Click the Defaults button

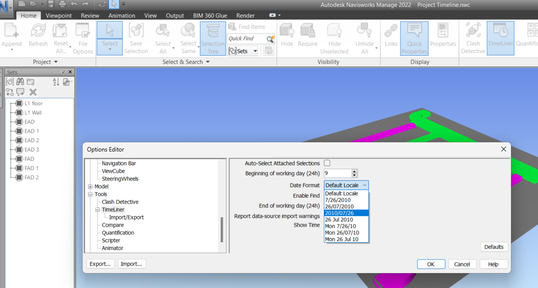pos(494,247)
